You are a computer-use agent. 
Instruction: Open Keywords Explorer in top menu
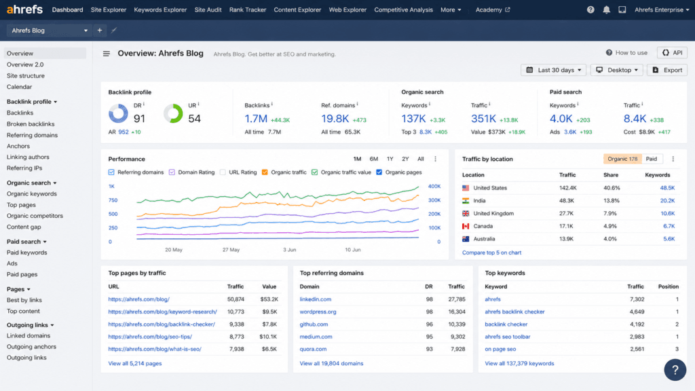[x=160, y=10]
